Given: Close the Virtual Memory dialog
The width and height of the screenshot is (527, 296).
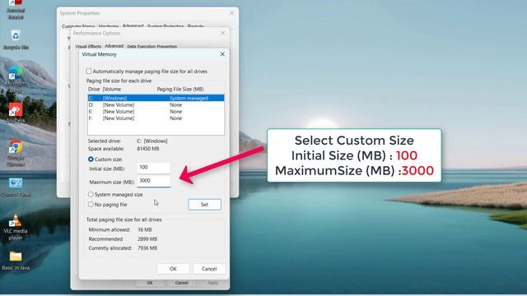Looking at the screenshot, I should (222, 54).
